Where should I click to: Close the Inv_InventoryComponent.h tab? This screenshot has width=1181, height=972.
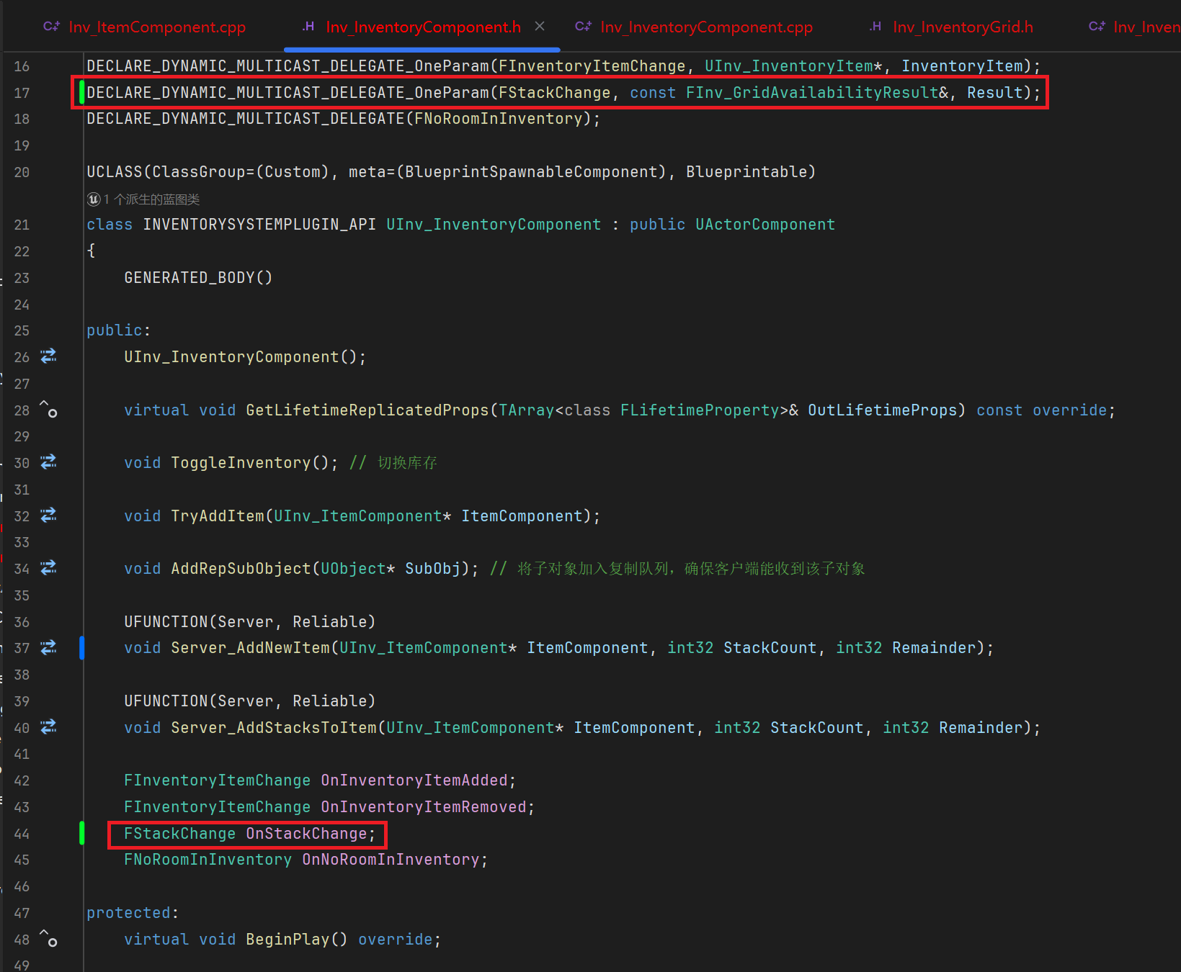point(540,27)
